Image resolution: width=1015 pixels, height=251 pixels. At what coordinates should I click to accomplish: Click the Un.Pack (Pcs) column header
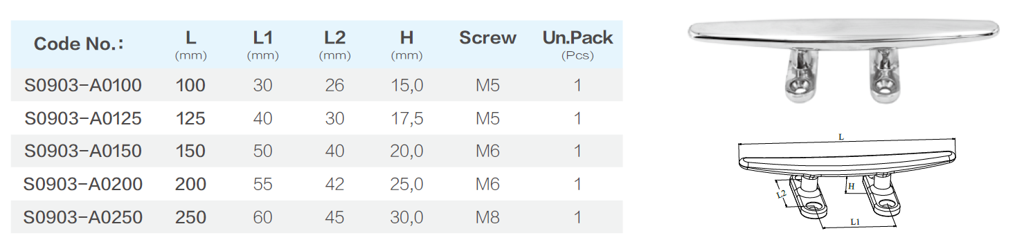577,45
